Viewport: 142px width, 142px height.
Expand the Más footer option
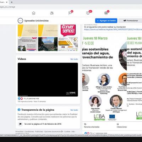[x=73, y=132]
